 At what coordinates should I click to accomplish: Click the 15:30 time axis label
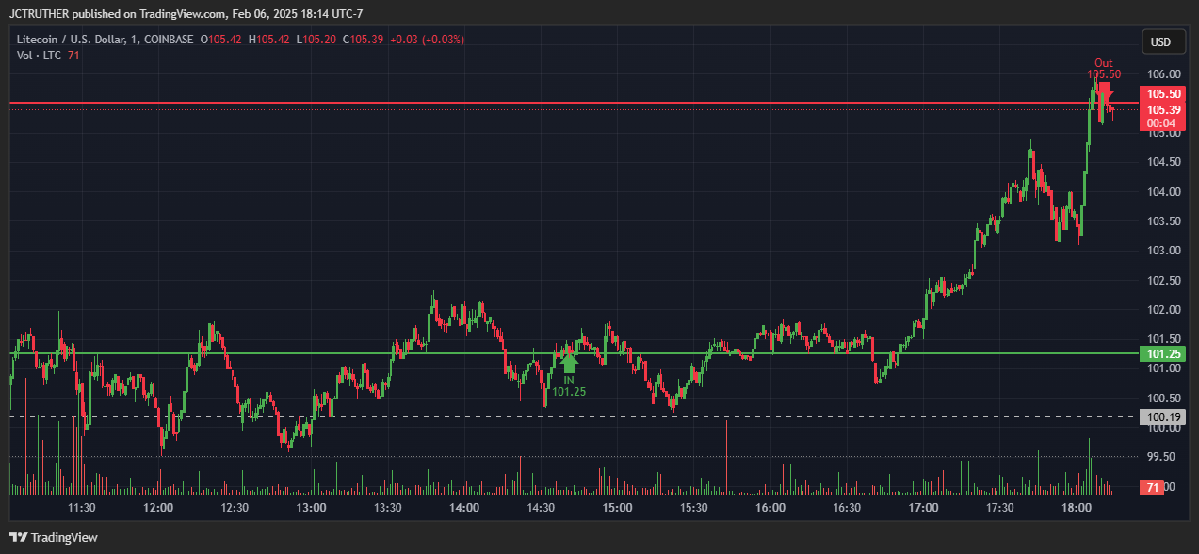click(x=693, y=508)
